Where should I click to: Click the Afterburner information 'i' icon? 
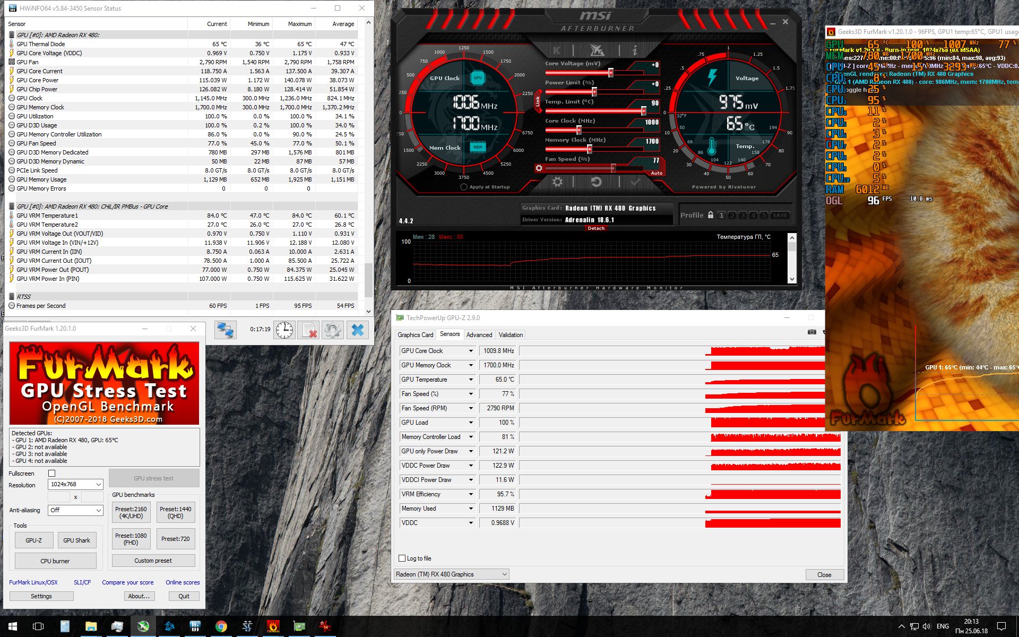pos(635,50)
